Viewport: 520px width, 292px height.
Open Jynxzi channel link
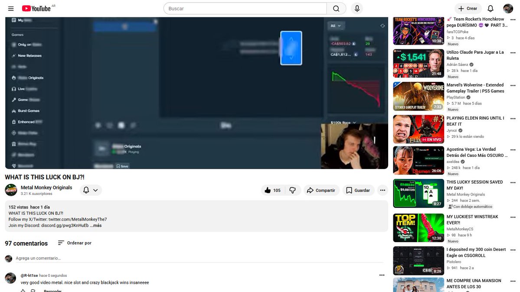(451, 130)
